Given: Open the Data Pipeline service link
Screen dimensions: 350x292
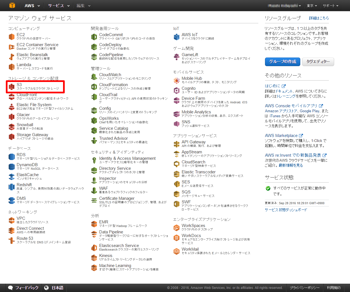Looking at the screenshot, I should click(111, 232).
